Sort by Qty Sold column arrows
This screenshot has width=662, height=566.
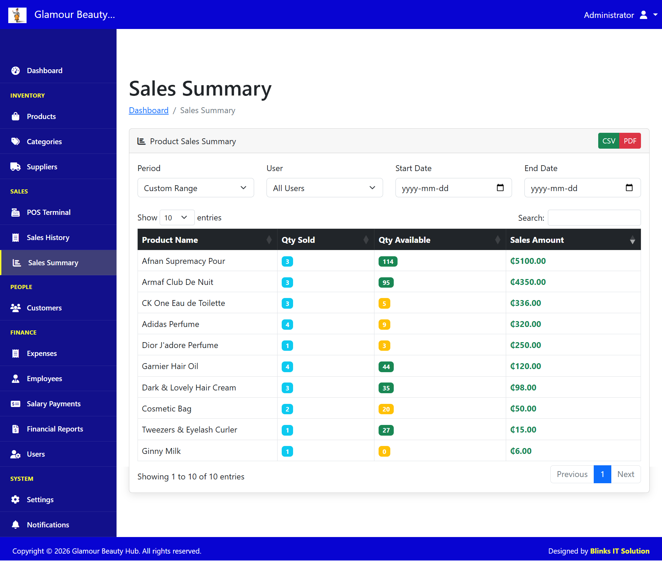coord(366,240)
